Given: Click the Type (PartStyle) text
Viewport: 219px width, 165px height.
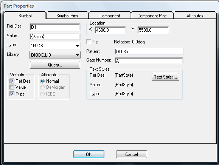Looking at the screenshot, I should [x=124, y=93].
